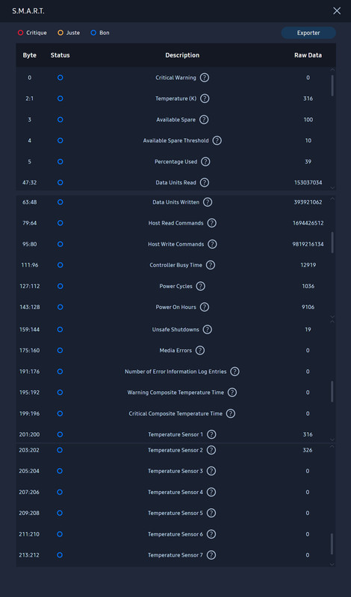351x597 pixels.
Task: Show help for Available Spare Threshold
Action: point(217,140)
